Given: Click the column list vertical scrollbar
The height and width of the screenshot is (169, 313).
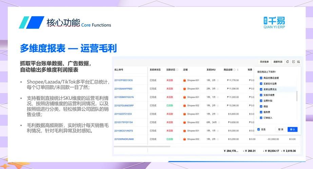Looking at the screenshot, I should [x=297, y=96].
